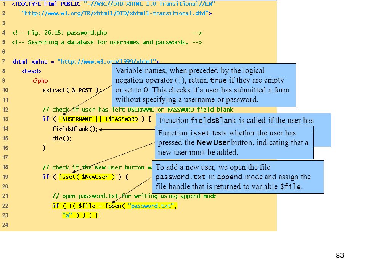366x274 pixels.
Task: Click the highlighted "a" mode string on line 23
Action: 67,215
